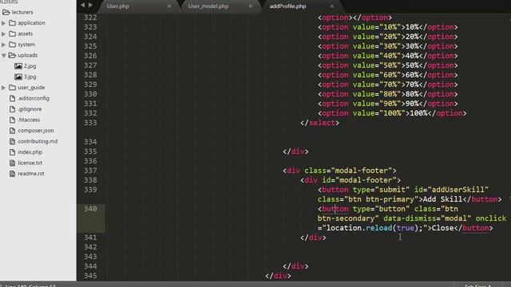Click id="modal-footer" on line 338
511x287 pixels.
[359, 180]
